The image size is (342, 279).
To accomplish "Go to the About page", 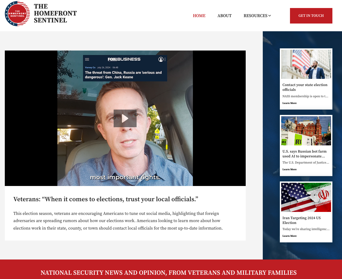I will click(224, 16).
